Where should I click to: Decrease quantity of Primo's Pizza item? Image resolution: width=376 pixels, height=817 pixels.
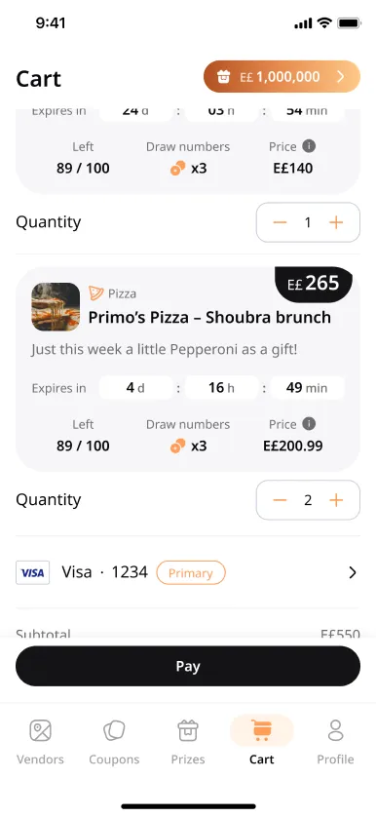(x=281, y=500)
